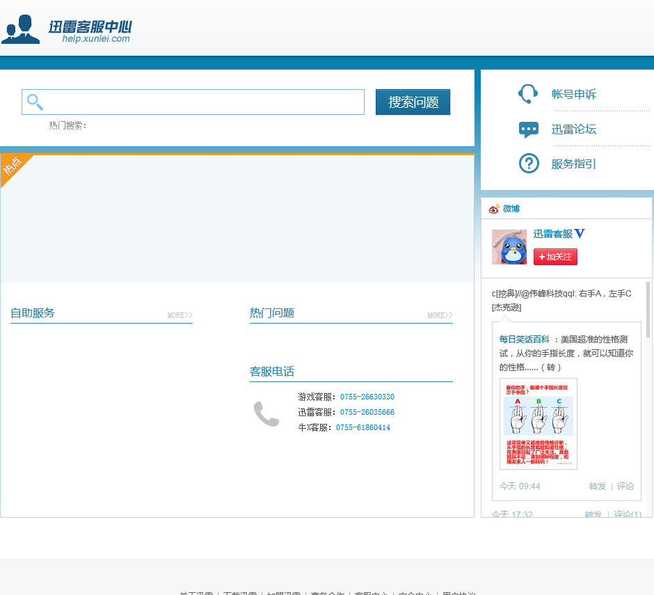Click the red 加关注 follow button
This screenshot has height=595, width=654.
(x=555, y=257)
